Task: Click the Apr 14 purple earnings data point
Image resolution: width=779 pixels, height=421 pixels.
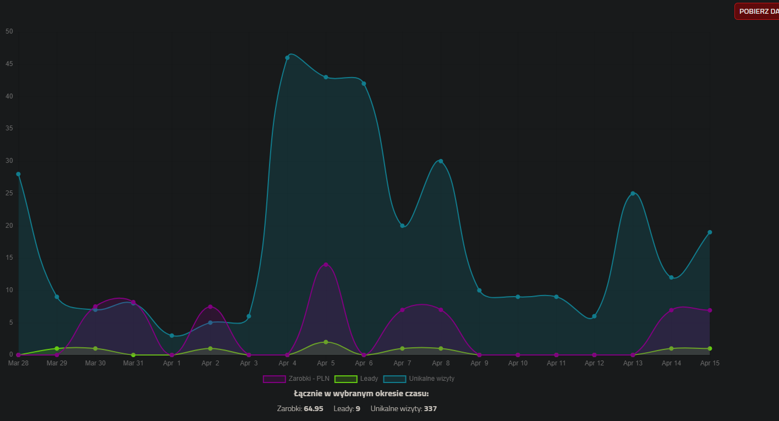Action: (x=671, y=310)
